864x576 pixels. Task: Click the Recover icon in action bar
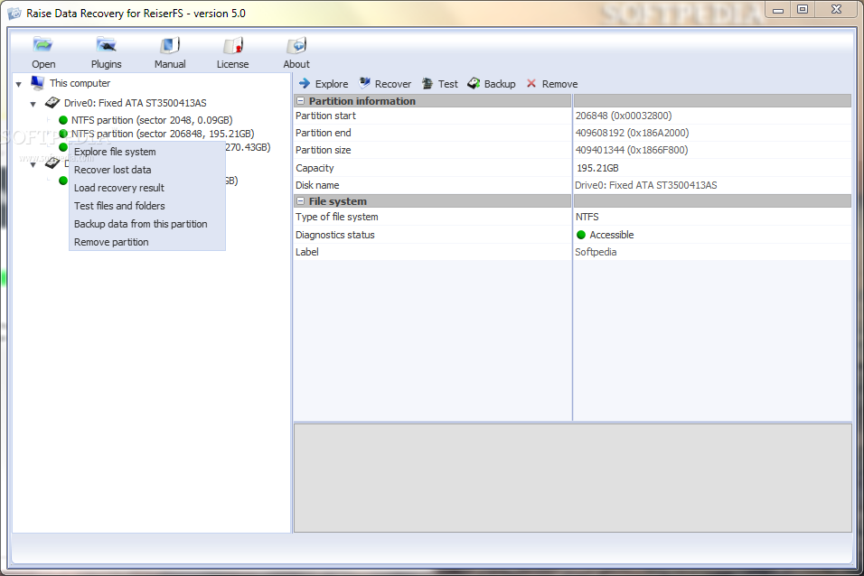tap(364, 83)
